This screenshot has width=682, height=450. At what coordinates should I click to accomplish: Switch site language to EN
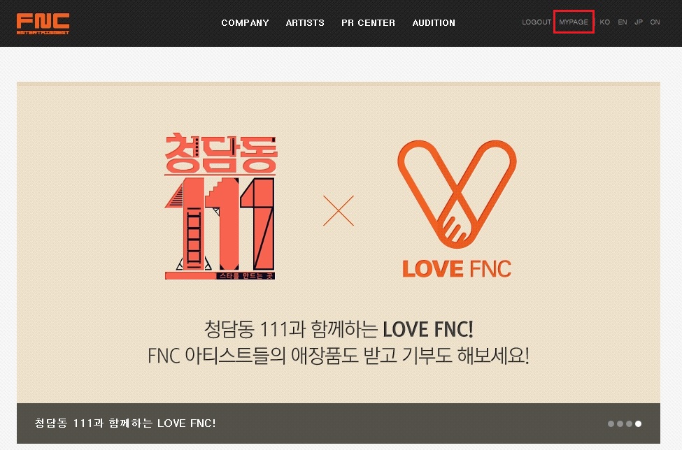(x=623, y=22)
